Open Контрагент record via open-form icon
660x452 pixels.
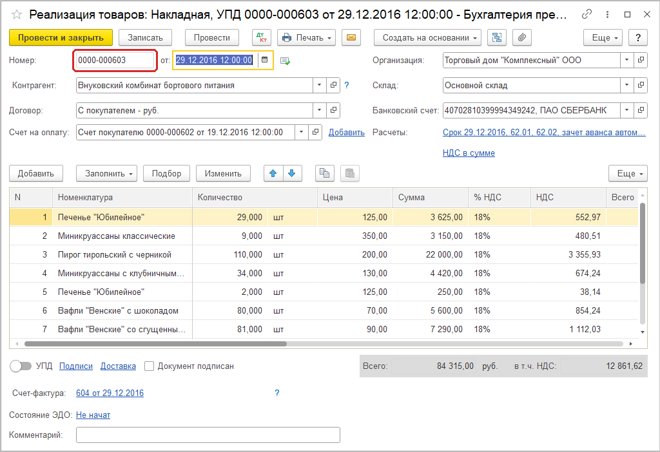333,86
